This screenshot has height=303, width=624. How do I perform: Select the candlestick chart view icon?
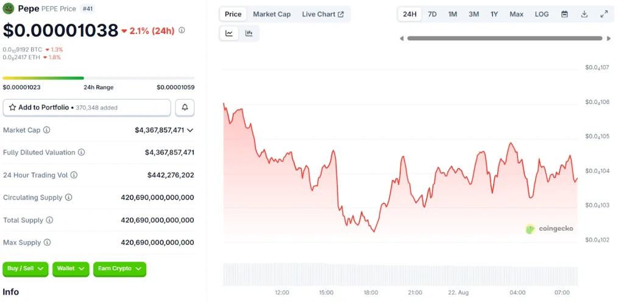[249, 33]
